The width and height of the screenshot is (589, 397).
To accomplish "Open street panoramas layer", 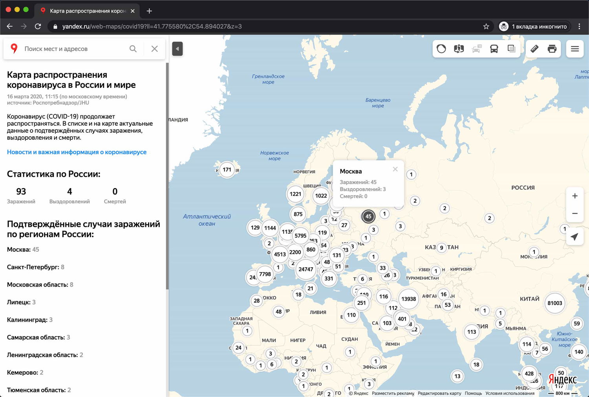I will (x=459, y=49).
